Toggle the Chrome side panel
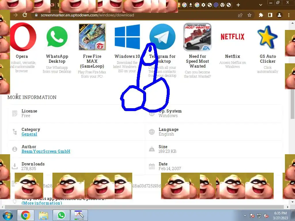Screen dimensions: 295x221 pos(270,15)
